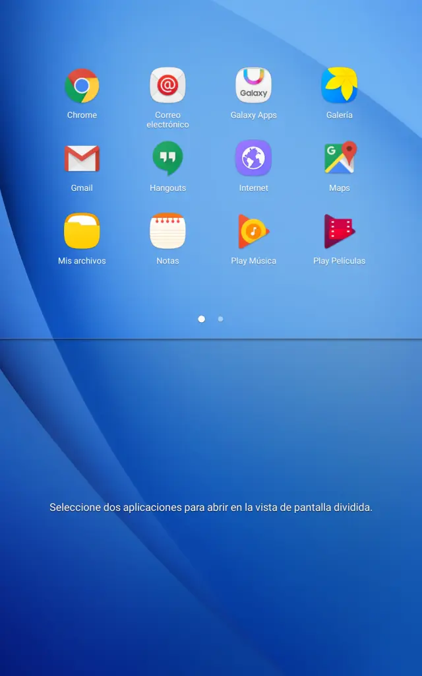422x676 pixels.
Task: Open the Galaxy Apps store icon
Action: point(253,86)
